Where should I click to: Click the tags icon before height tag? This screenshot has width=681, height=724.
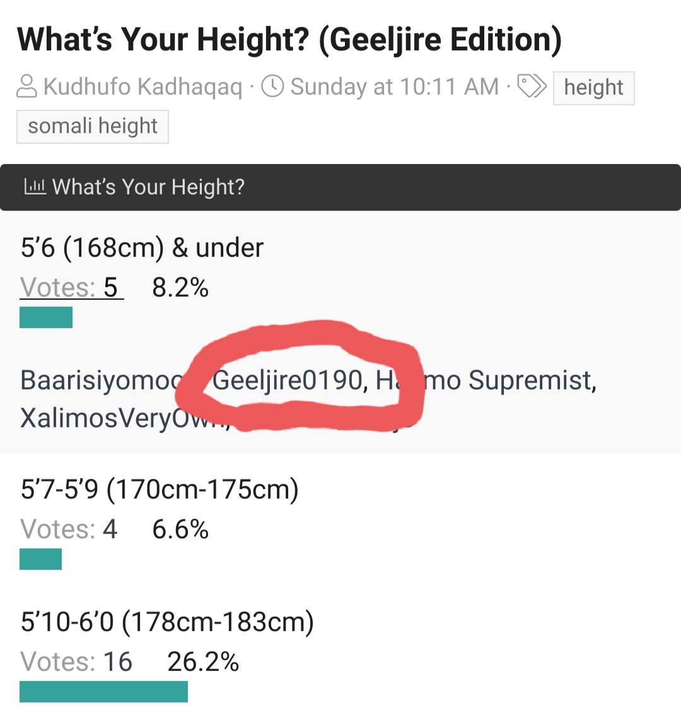pyautogui.click(x=532, y=86)
